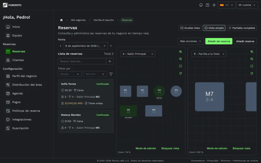Open the Estado filter dropdown
The height and width of the screenshot is (163, 261).
coord(70,74)
